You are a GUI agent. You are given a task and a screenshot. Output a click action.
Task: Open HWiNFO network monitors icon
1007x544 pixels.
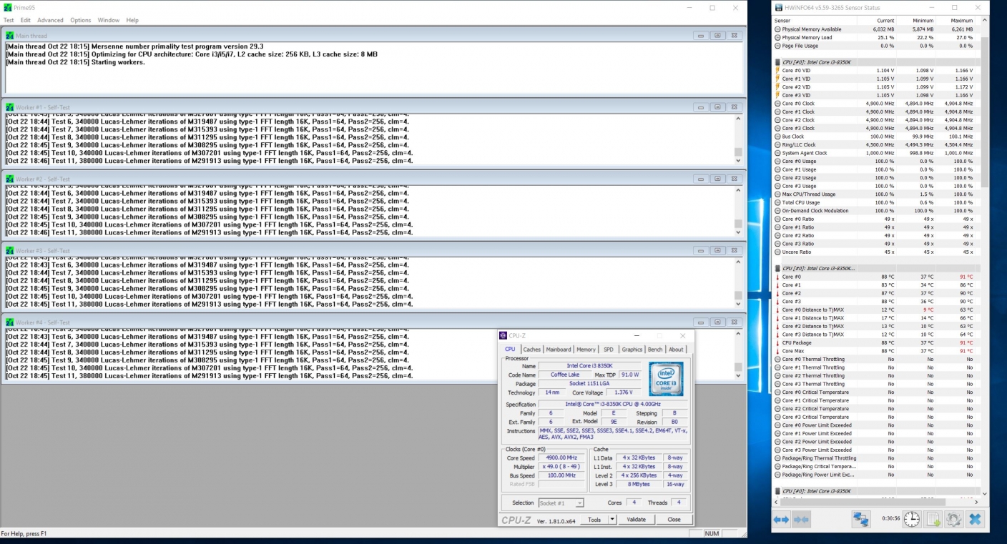861,520
